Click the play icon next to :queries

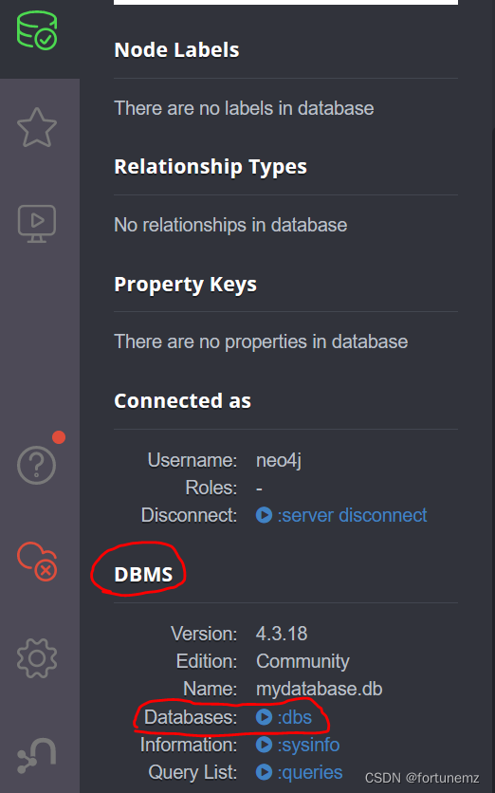click(264, 772)
